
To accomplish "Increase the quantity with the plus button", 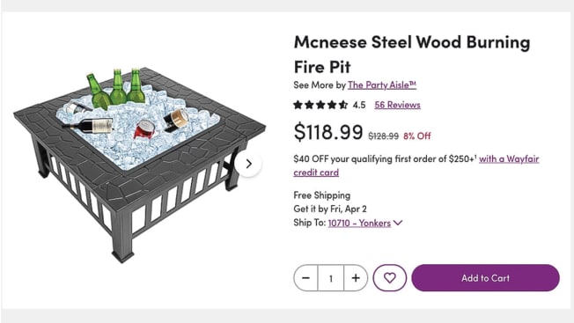I will [x=356, y=278].
